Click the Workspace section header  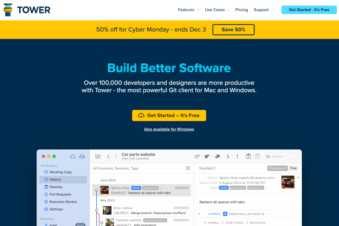coord(49,166)
